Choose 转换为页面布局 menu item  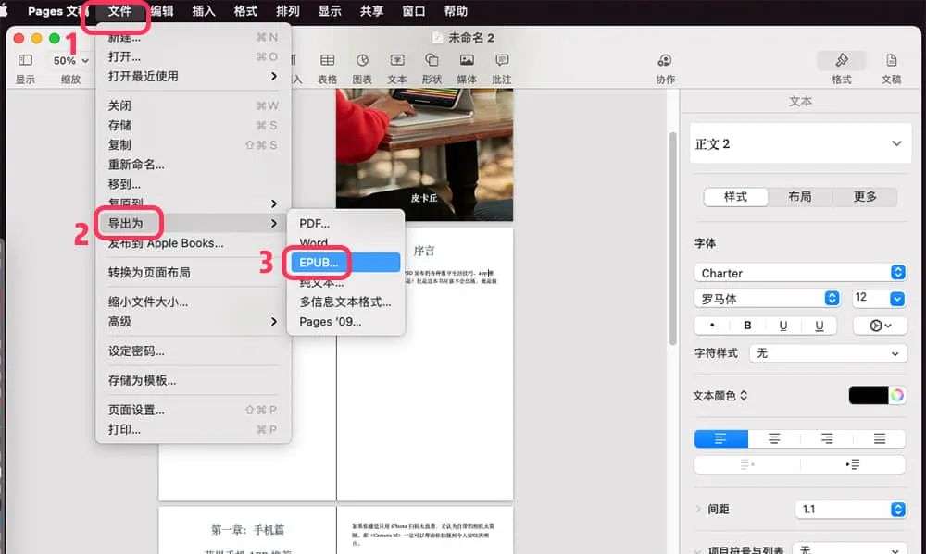click(193, 273)
